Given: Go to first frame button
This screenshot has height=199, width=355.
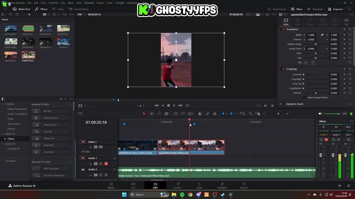Looking at the screenshot, I should (x=156, y=105).
